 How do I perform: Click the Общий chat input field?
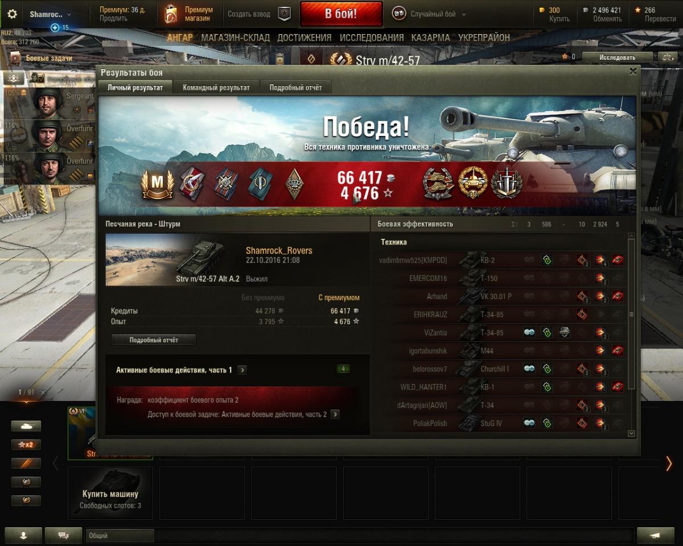point(120,535)
